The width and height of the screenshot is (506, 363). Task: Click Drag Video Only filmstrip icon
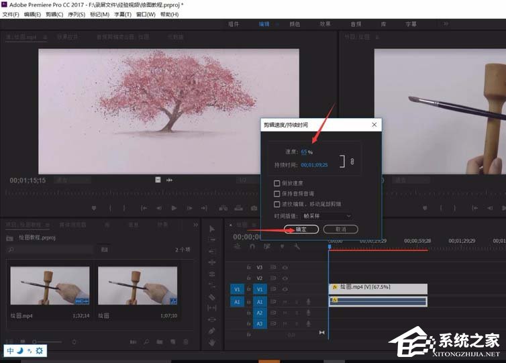point(158,180)
